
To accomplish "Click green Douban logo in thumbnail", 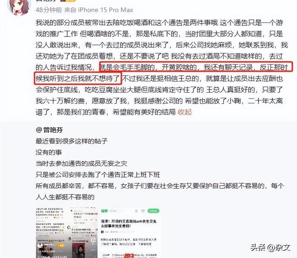I will 104,211.
